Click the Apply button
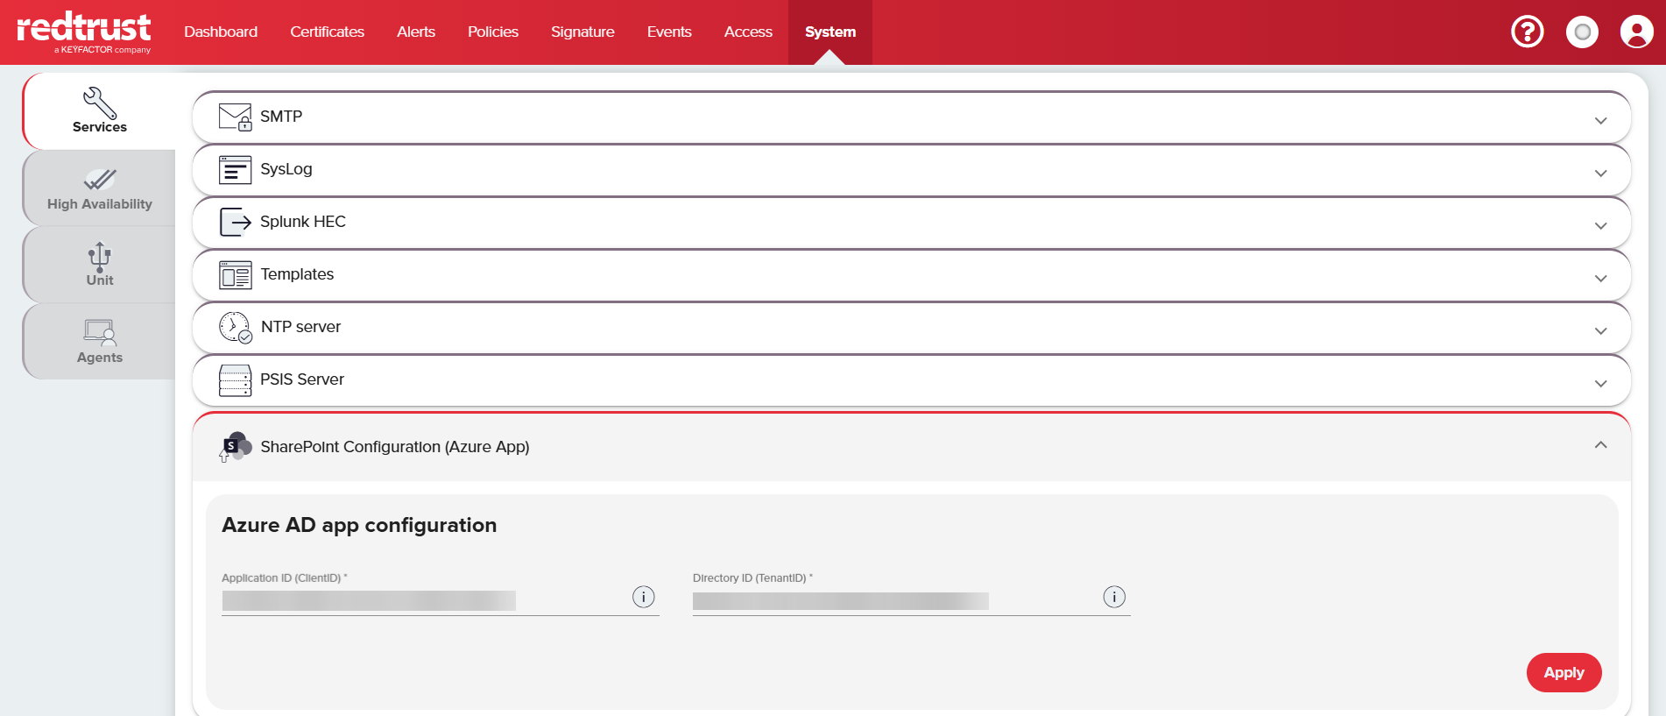Screen dimensions: 1666x716 point(1564,672)
